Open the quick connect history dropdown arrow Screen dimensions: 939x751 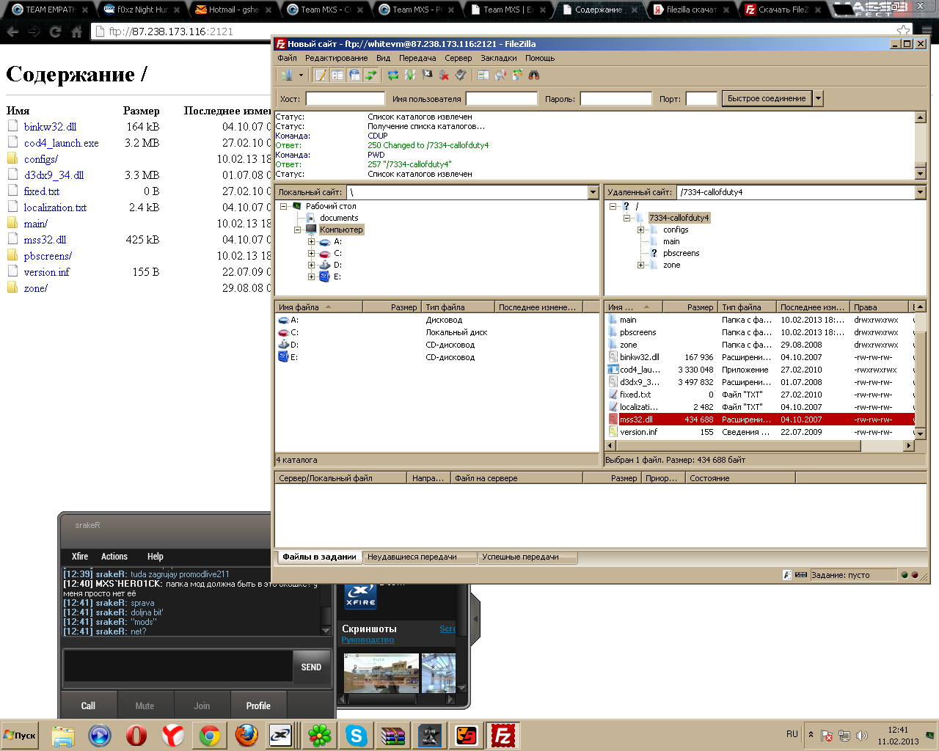[x=818, y=98]
